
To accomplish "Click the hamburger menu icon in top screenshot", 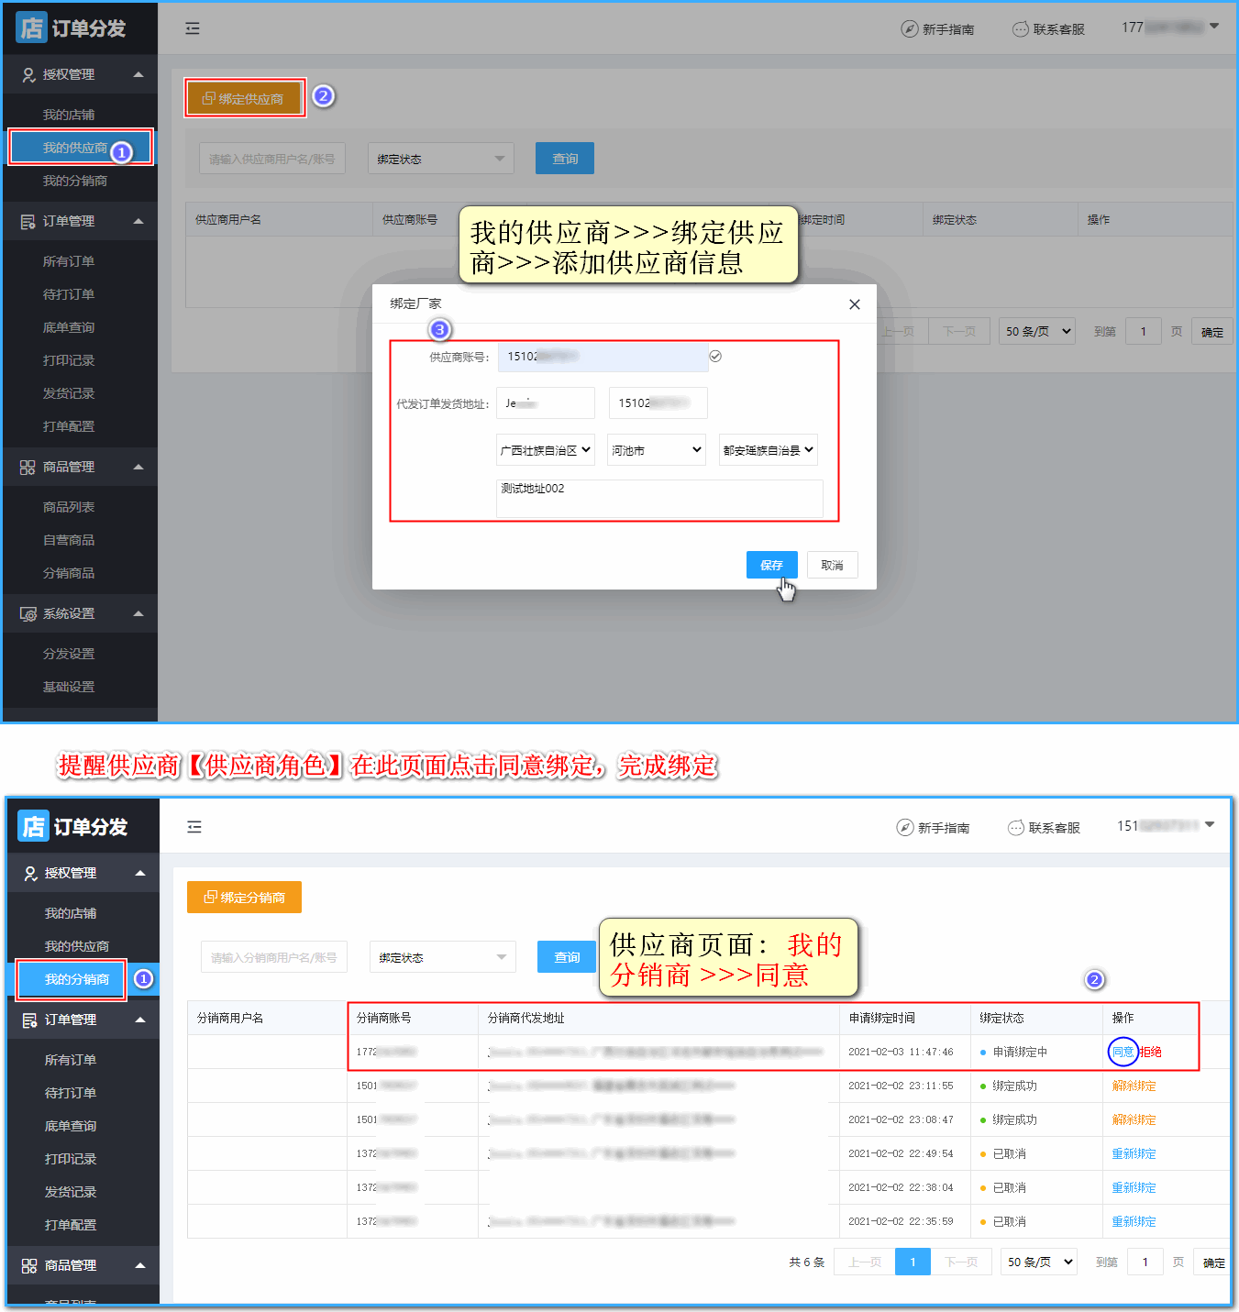I will tap(193, 28).
